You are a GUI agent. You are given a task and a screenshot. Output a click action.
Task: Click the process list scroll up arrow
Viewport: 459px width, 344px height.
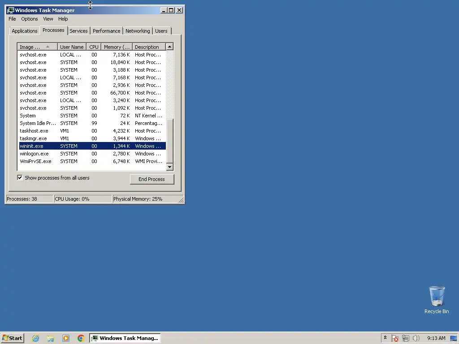[170, 47]
